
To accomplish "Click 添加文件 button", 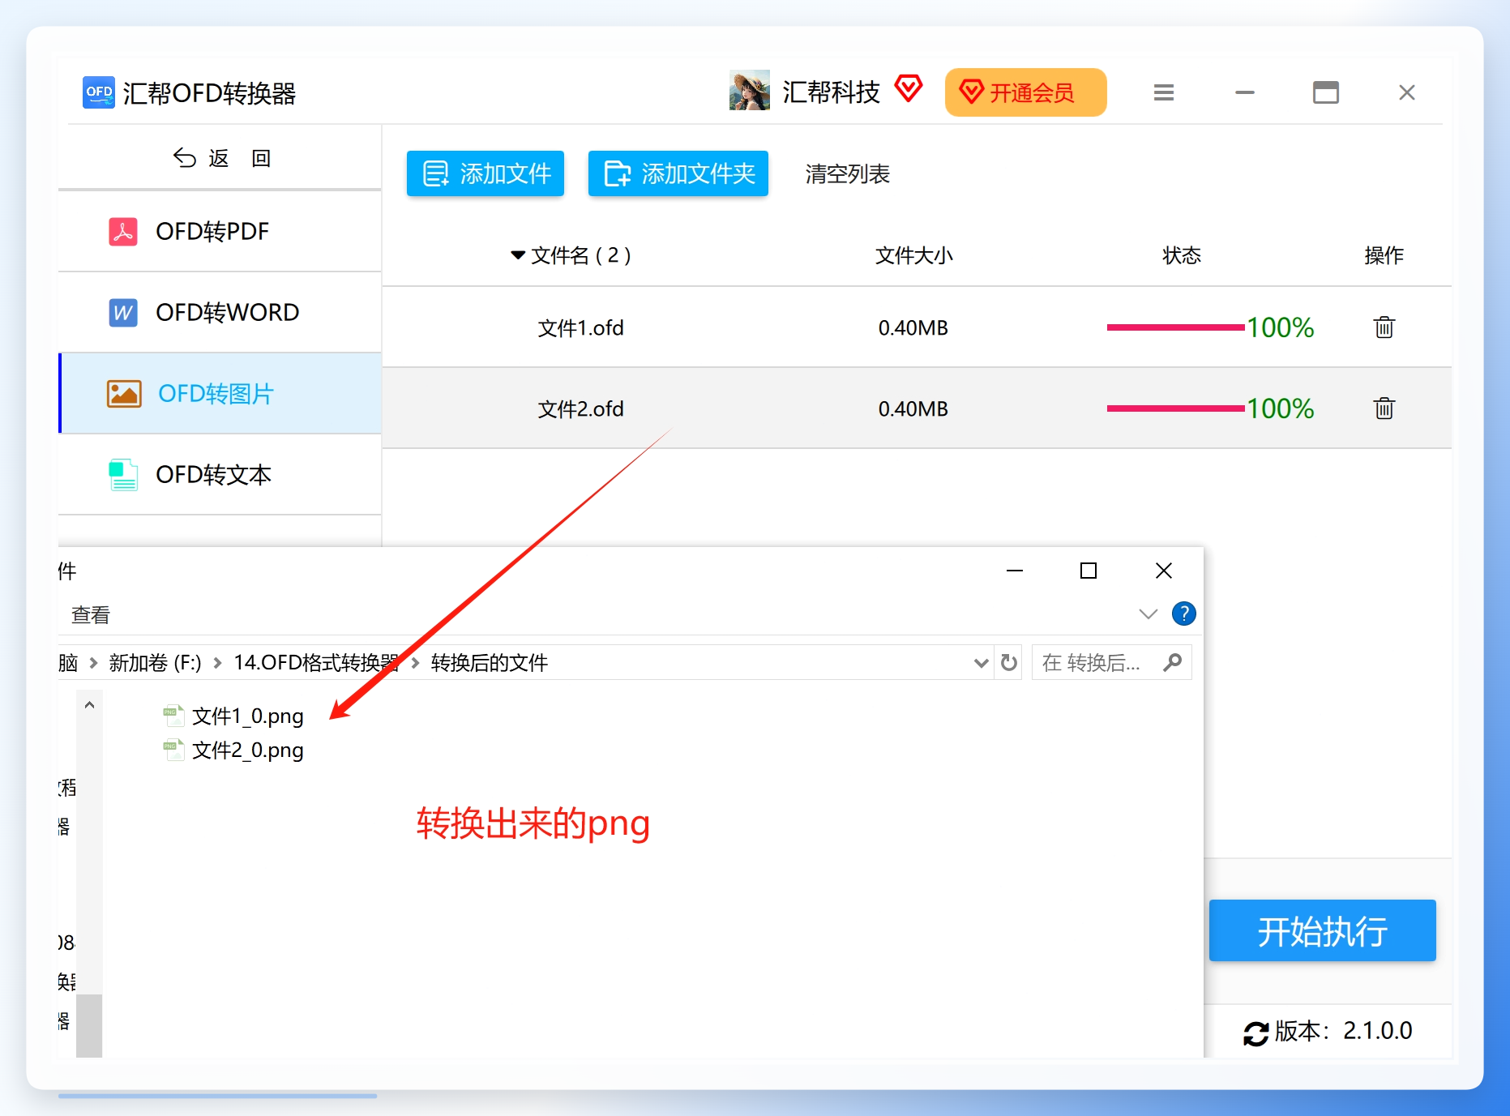I will pyautogui.click(x=486, y=173).
